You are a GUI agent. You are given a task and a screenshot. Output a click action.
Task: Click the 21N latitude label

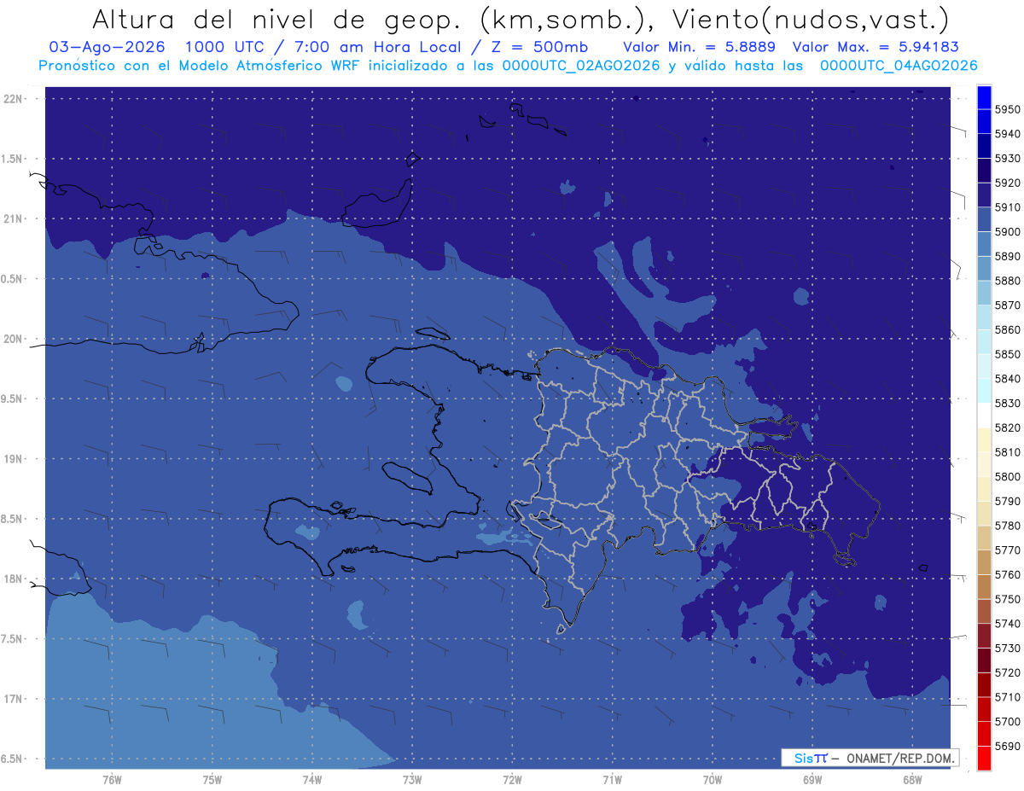(x=14, y=219)
